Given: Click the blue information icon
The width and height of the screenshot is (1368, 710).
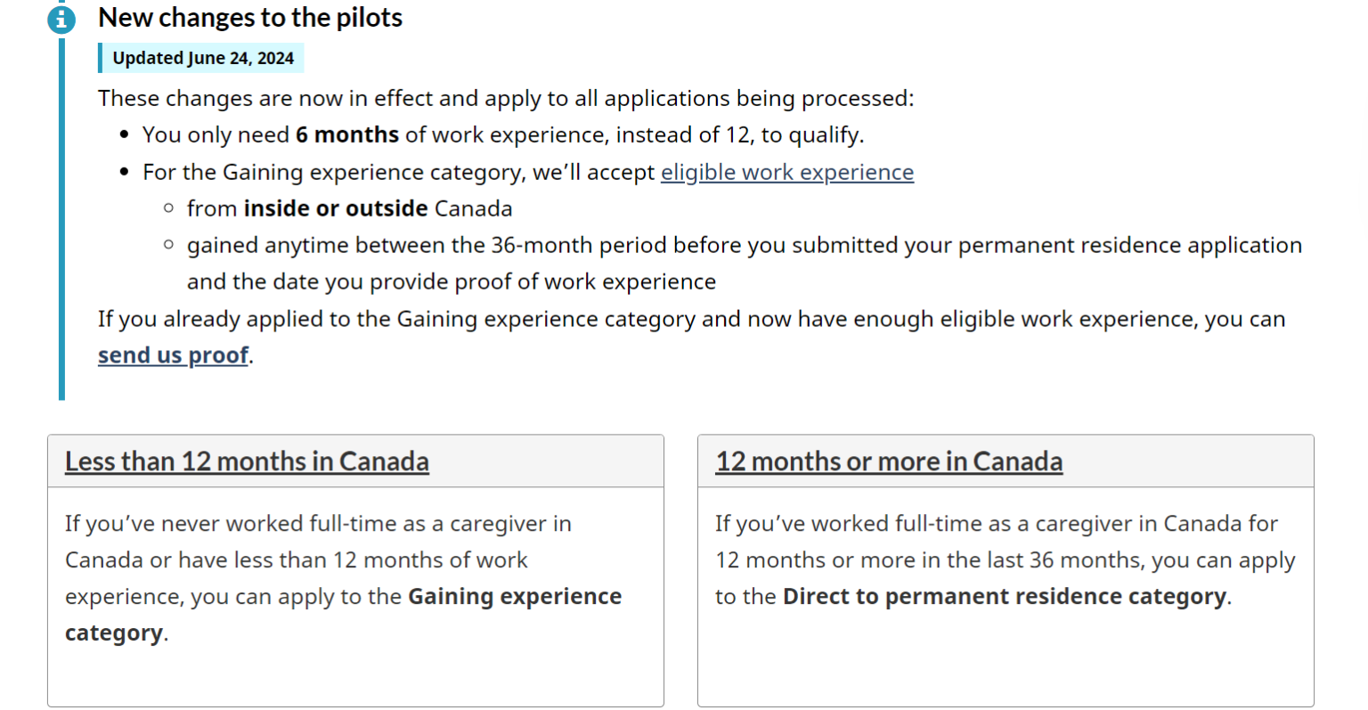Looking at the screenshot, I should (x=60, y=19).
